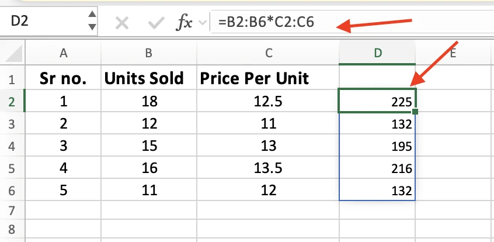Click cell A4 containing 3
This screenshot has height=242, width=494.
point(63,146)
